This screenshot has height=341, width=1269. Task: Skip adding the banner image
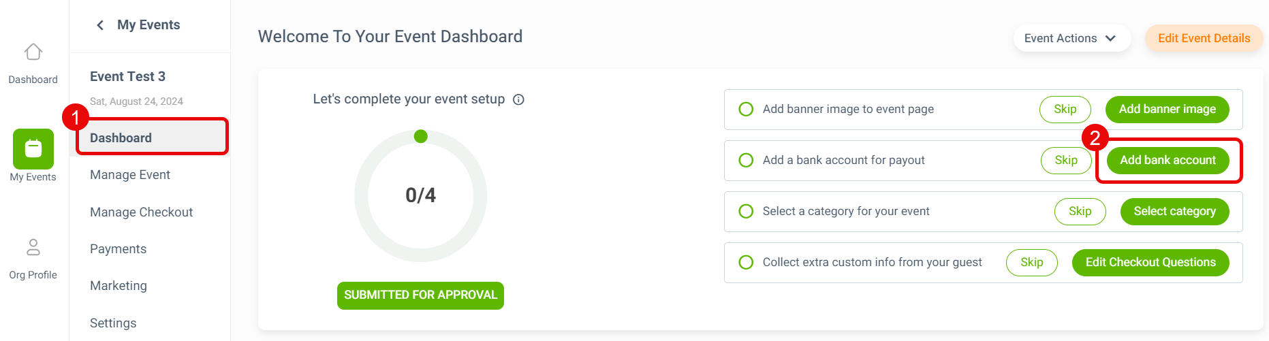click(x=1065, y=109)
